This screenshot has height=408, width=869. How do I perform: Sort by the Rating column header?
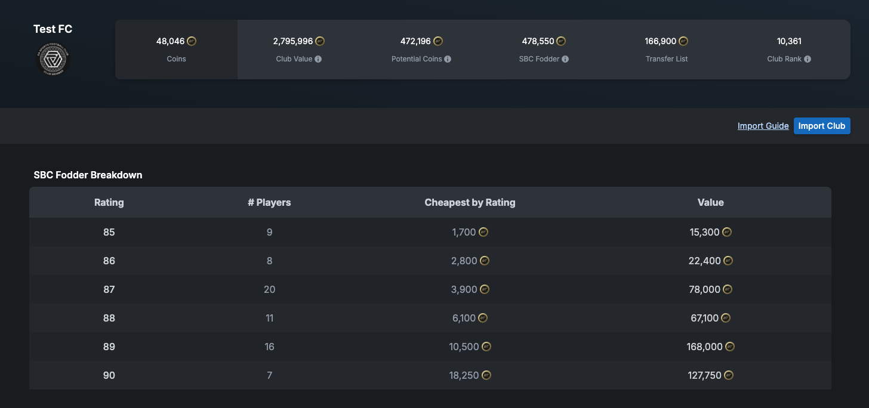[x=109, y=202]
